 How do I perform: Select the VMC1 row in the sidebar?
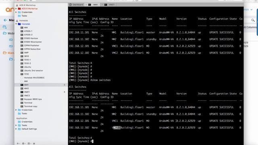point(41,92)
